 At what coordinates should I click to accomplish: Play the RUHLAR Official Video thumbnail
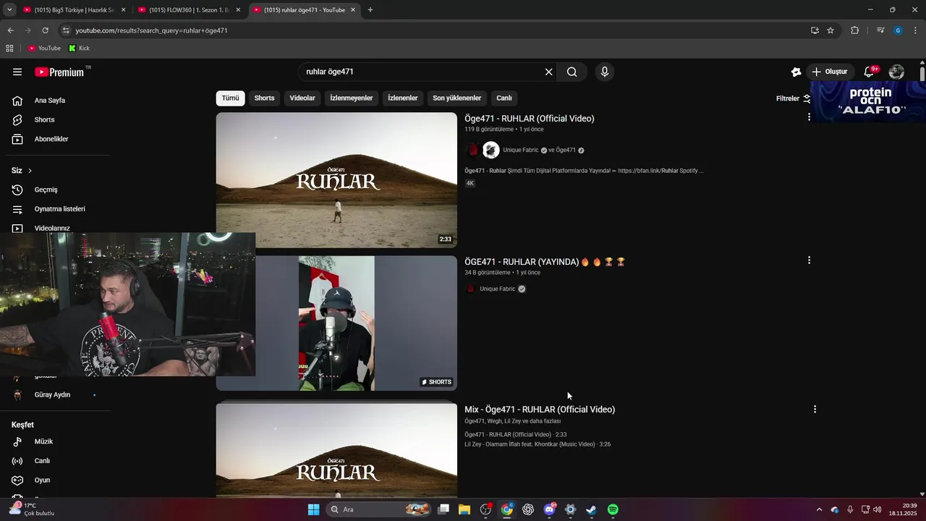click(336, 179)
